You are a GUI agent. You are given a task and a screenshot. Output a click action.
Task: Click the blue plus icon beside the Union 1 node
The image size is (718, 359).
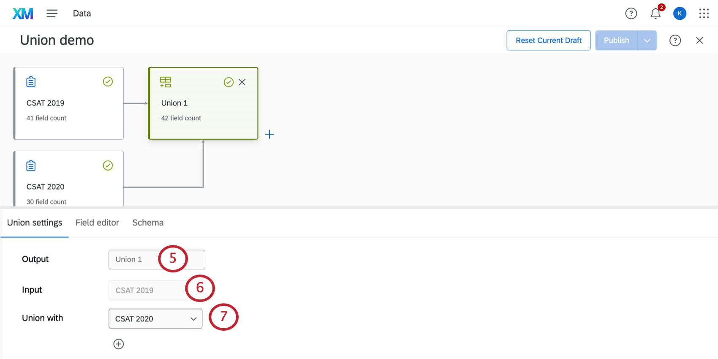(x=269, y=134)
